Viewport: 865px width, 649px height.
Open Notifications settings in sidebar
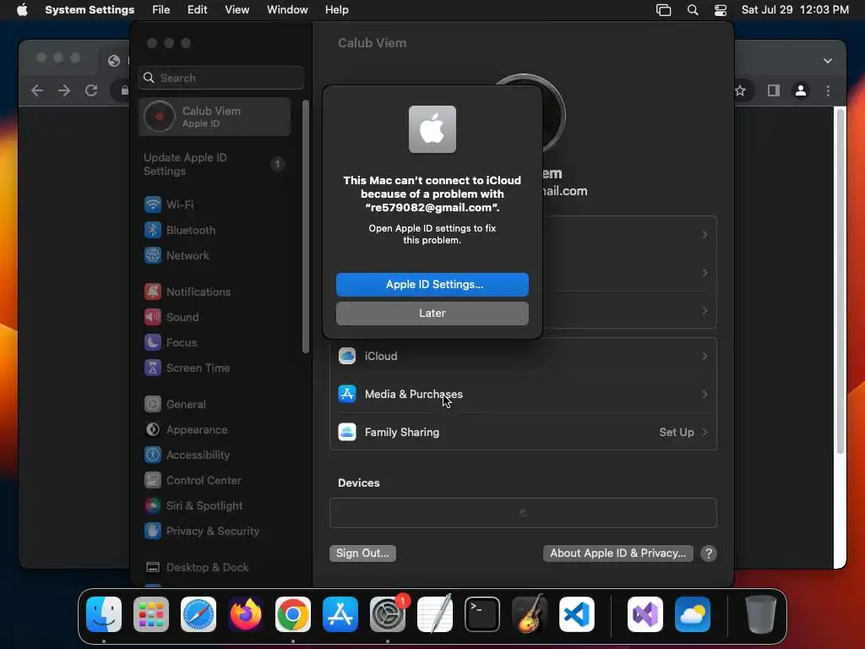click(x=188, y=292)
